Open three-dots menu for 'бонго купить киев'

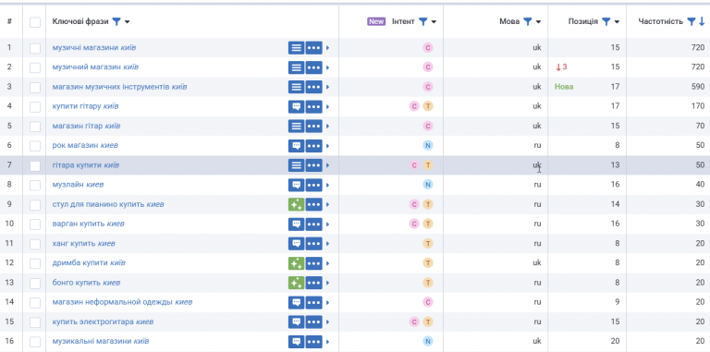click(313, 283)
